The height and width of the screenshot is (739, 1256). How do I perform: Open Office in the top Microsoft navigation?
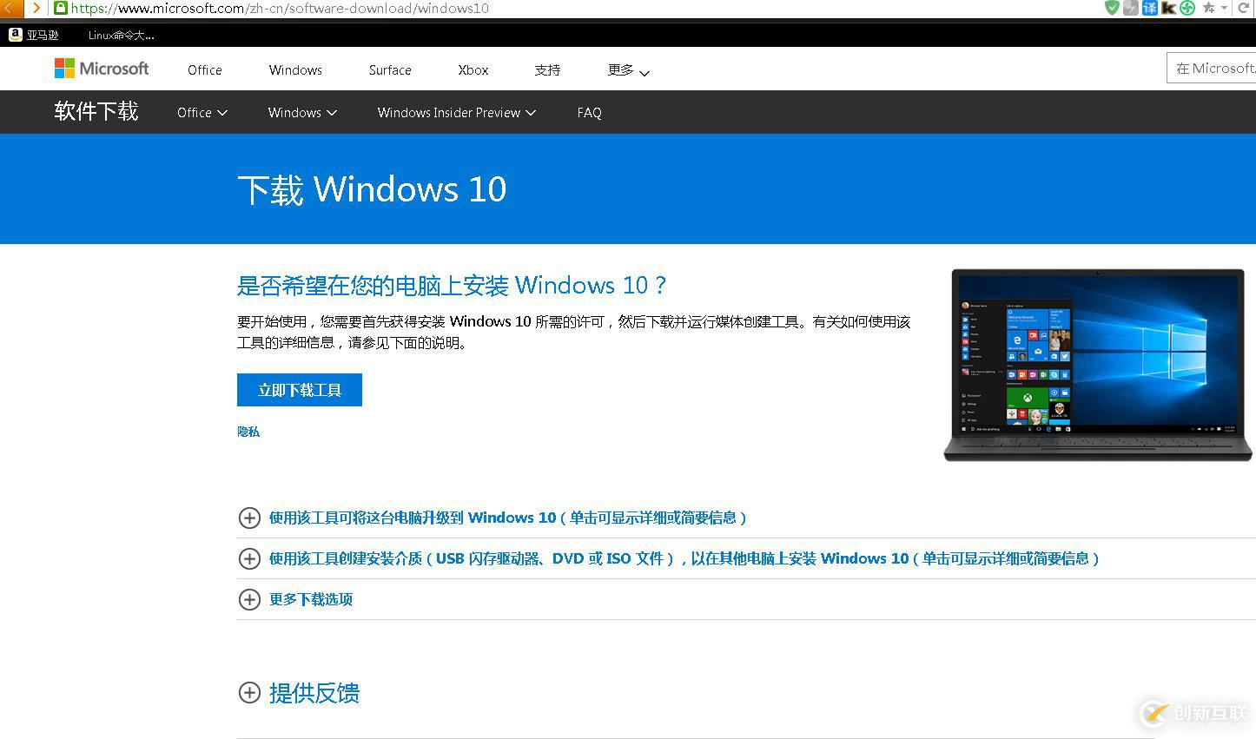pyautogui.click(x=205, y=70)
